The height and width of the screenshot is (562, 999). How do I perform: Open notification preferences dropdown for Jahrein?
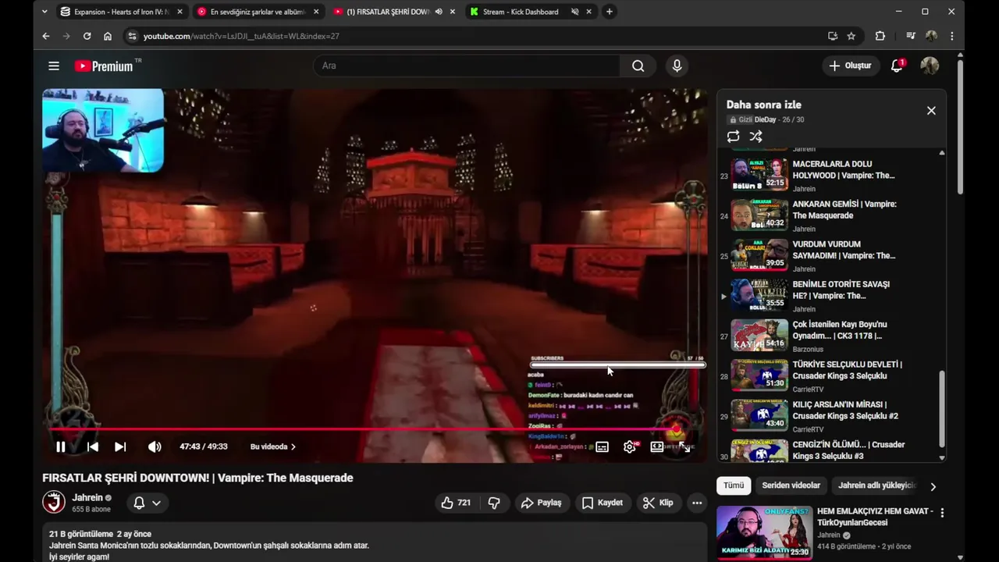coord(147,503)
